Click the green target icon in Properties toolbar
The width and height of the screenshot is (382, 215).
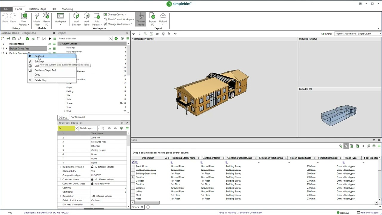tap(121, 128)
